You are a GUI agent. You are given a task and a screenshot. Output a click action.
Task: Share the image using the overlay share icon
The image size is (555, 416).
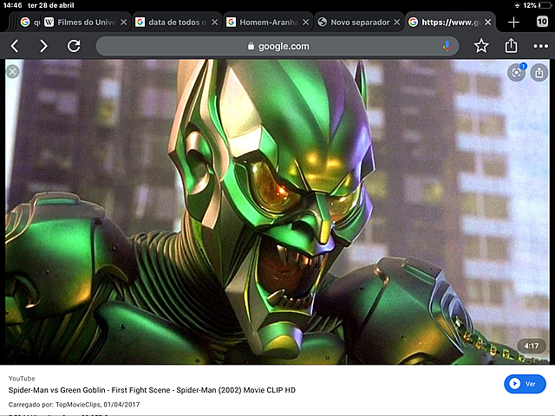pos(539,73)
